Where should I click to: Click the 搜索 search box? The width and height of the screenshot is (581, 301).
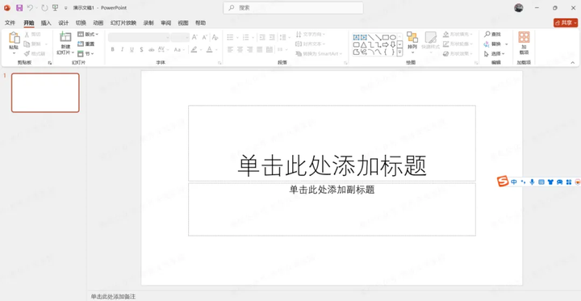293,8
